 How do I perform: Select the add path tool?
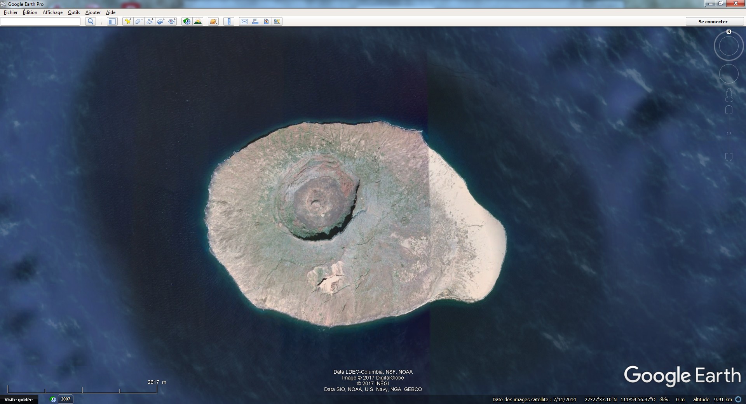[150, 21]
